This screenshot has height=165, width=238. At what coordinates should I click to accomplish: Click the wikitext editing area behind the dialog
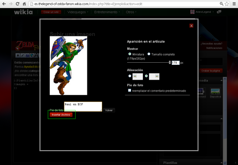click(x=26, y=121)
